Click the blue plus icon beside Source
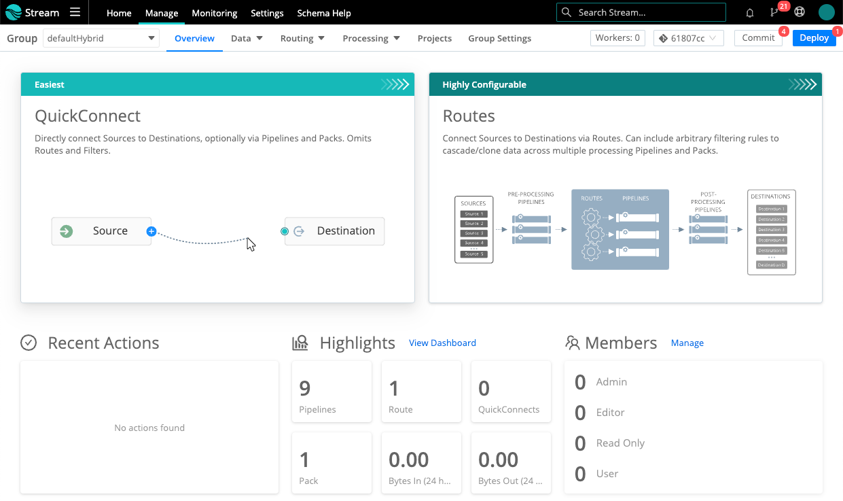The width and height of the screenshot is (843, 501). [151, 230]
